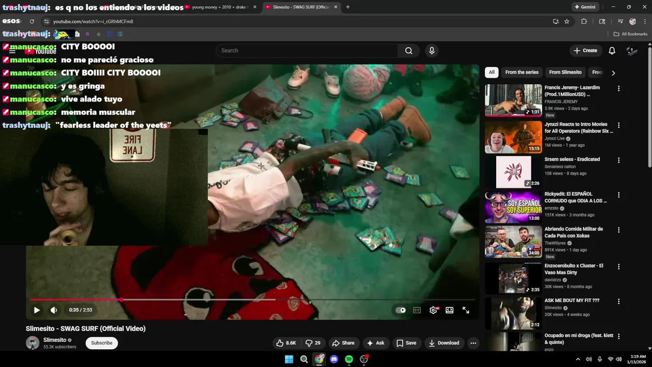
Task: Open options for Enzocerobulto x Cluster video
Action: pos(619,267)
